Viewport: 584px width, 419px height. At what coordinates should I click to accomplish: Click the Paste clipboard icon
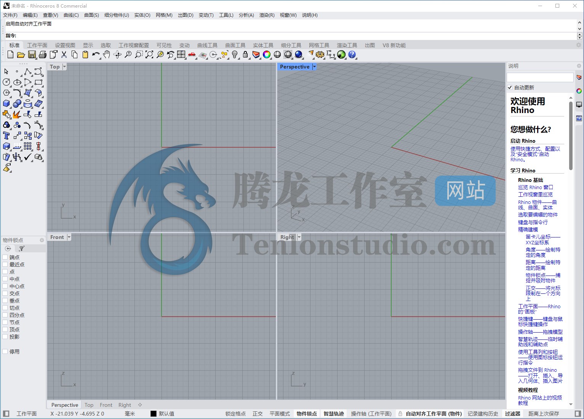tap(85, 55)
